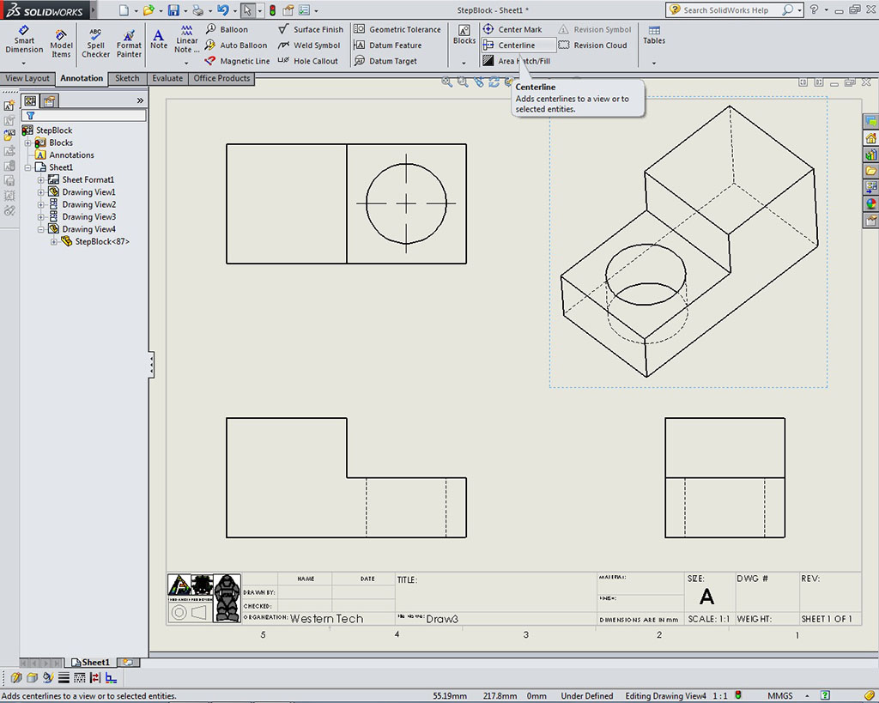Click the Balloon annotation tool
The height and width of the screenshot is (703, 879).
click(x=233, y=29)
